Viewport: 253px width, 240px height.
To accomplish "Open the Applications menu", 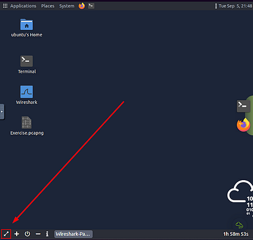I will (23, 6).
